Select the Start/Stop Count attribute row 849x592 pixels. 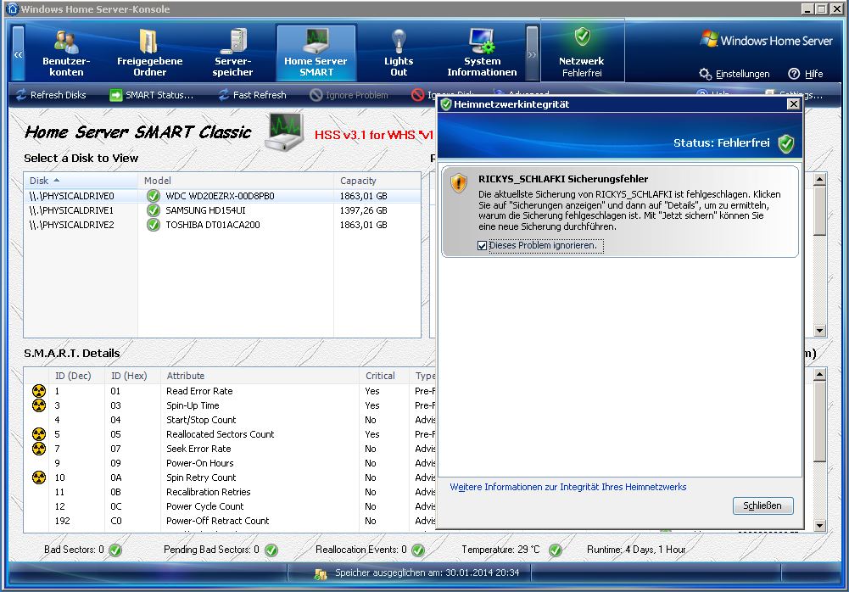point(230,420)
